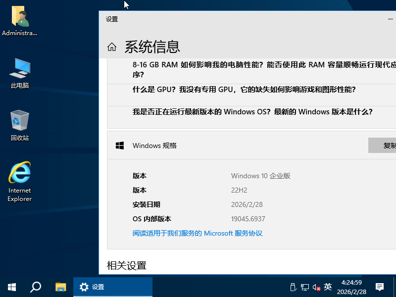
Task: Open taskbar search magnifier
Action: point(36,287)
